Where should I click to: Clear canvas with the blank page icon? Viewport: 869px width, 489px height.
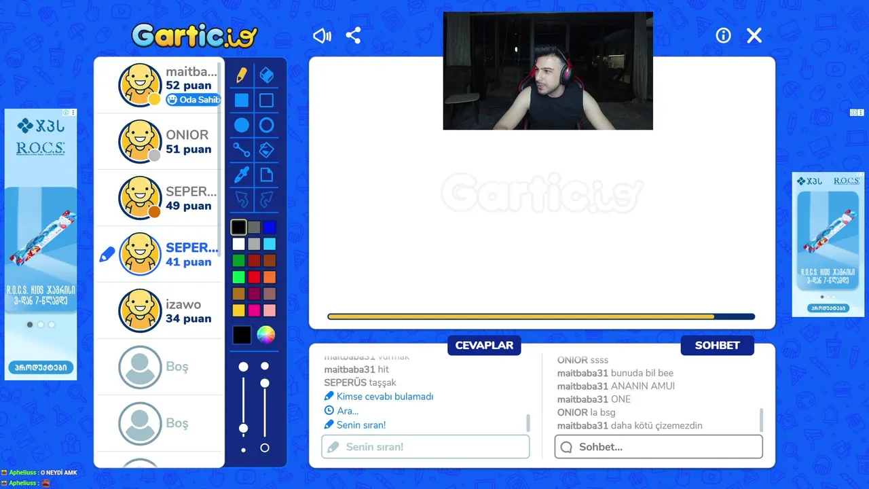point(267,175)
